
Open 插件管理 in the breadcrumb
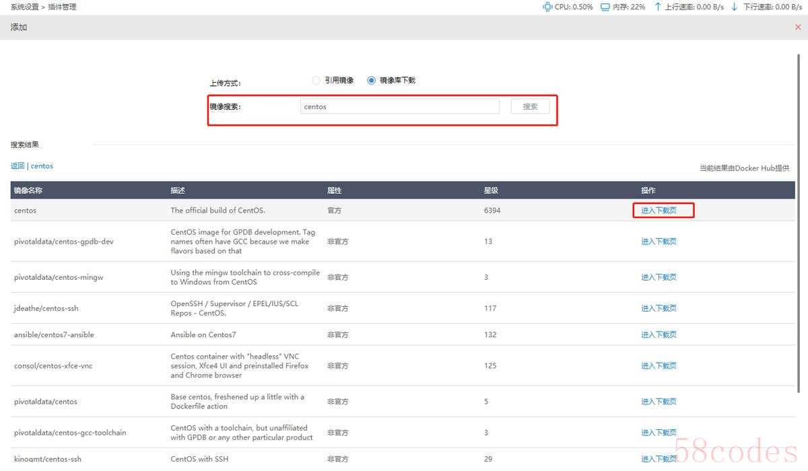(62, 7)
